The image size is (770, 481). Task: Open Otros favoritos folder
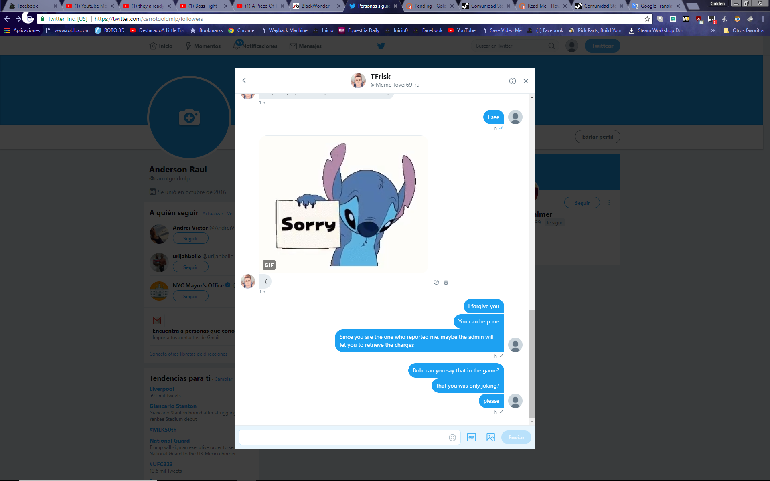point(744,30)
